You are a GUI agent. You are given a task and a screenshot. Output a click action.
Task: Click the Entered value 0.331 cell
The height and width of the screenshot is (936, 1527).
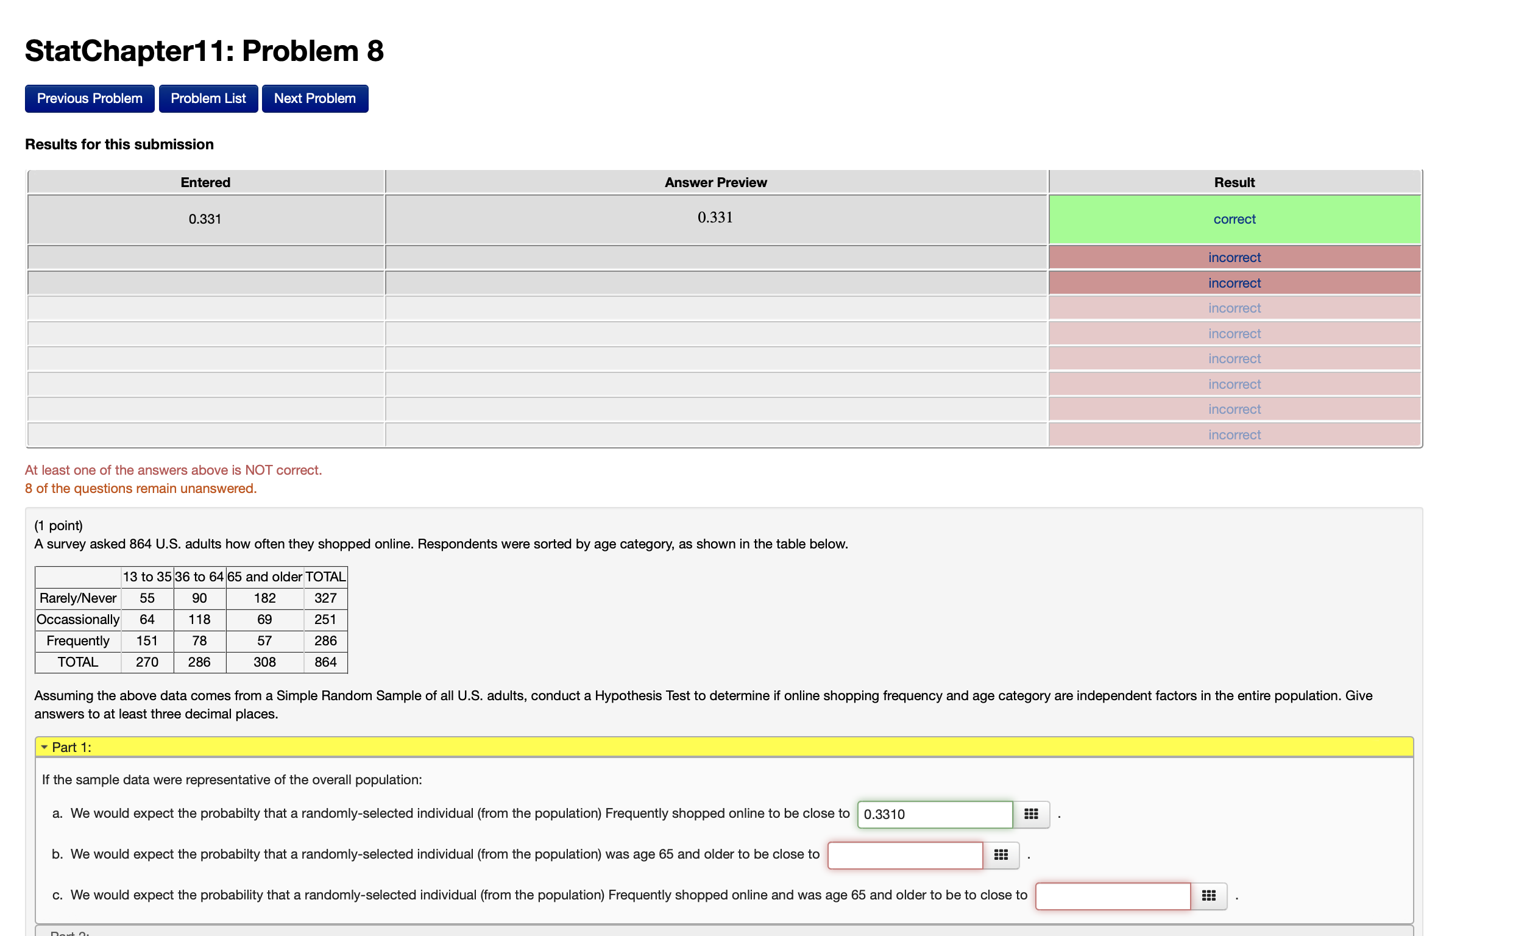point(205,219)
